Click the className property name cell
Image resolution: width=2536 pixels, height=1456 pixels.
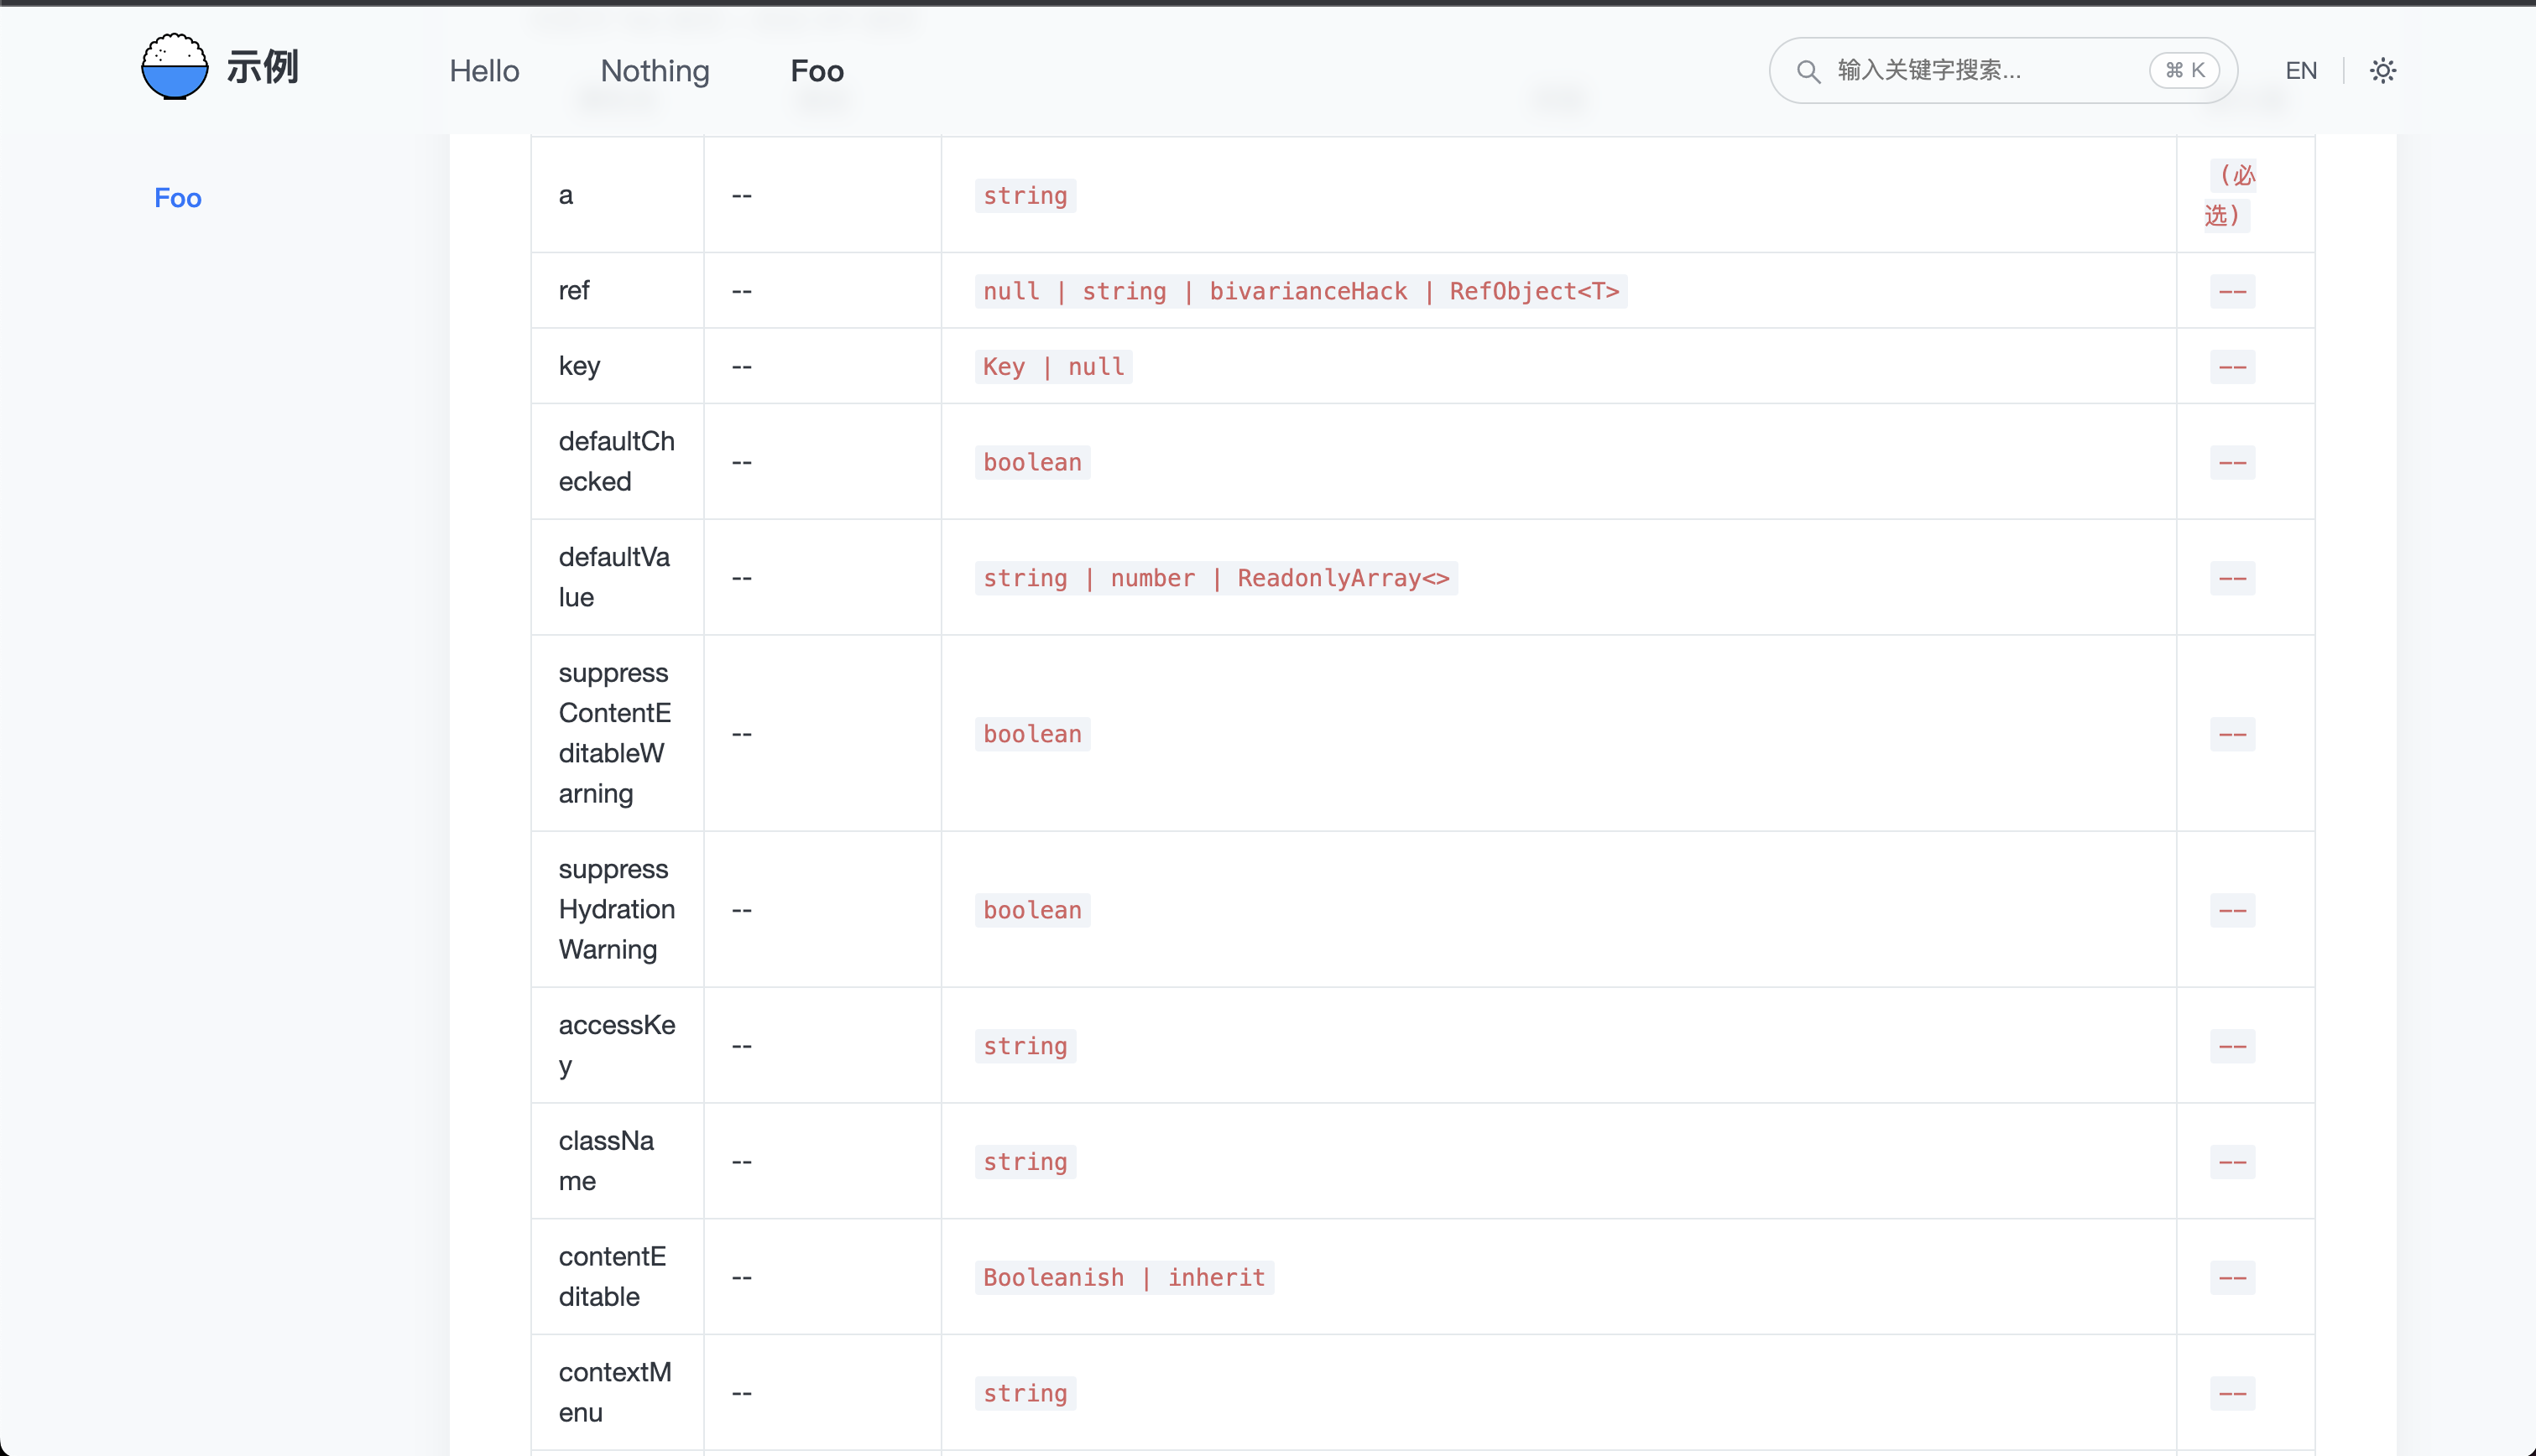[x=606, y=1160]
